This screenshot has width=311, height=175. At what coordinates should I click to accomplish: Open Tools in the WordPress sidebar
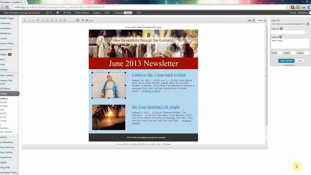point(2,65)
